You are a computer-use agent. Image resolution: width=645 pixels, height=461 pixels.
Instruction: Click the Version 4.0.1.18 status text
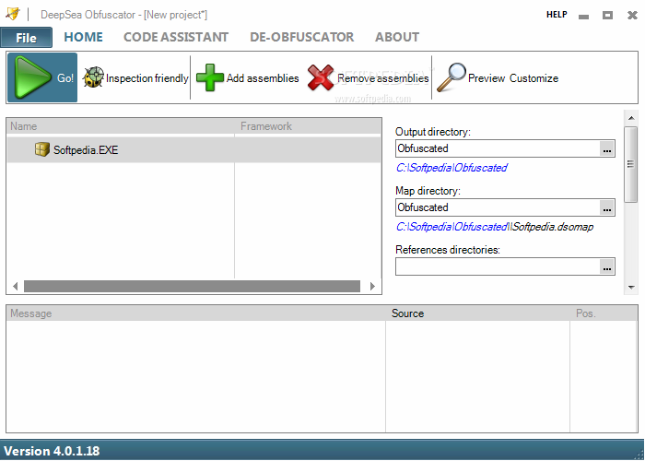[x=52, y=451]
